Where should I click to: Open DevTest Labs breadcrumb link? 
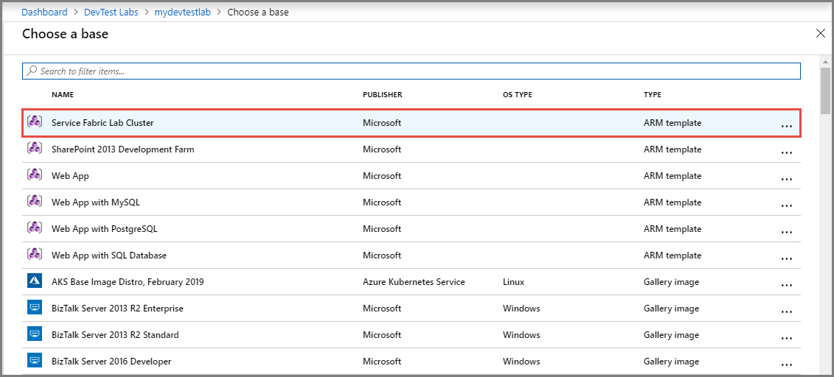click(112, 12)
